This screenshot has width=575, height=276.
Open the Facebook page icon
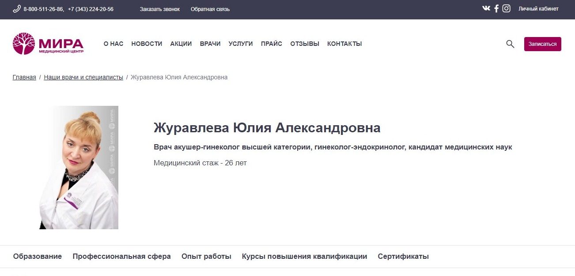[496, 8]
